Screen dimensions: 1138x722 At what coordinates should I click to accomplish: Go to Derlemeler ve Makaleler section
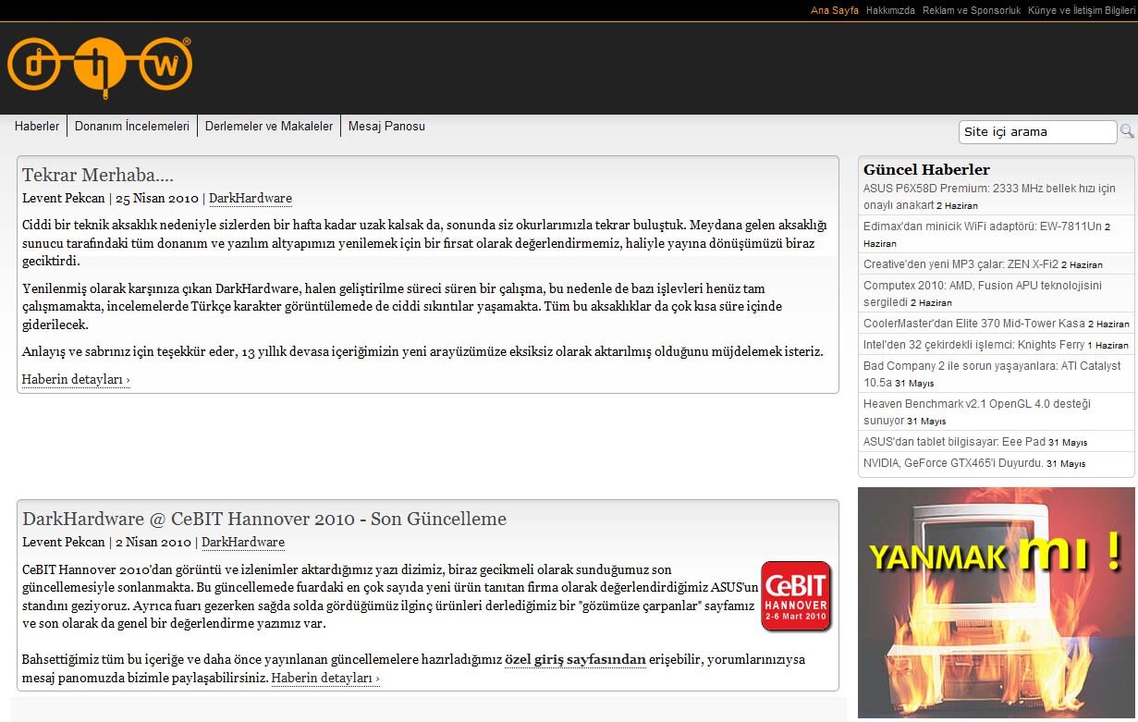[x=269, y=127]
